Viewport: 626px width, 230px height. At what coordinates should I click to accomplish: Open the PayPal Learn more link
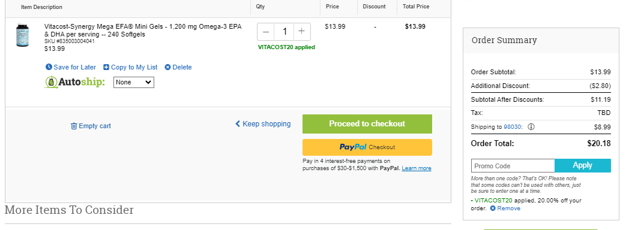[417, 168]
